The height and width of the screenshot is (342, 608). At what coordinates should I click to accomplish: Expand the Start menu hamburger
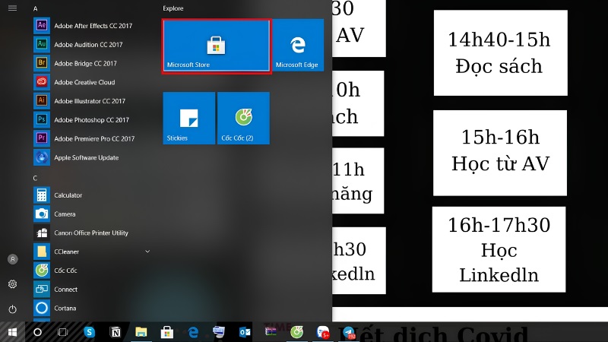[12, 8]
